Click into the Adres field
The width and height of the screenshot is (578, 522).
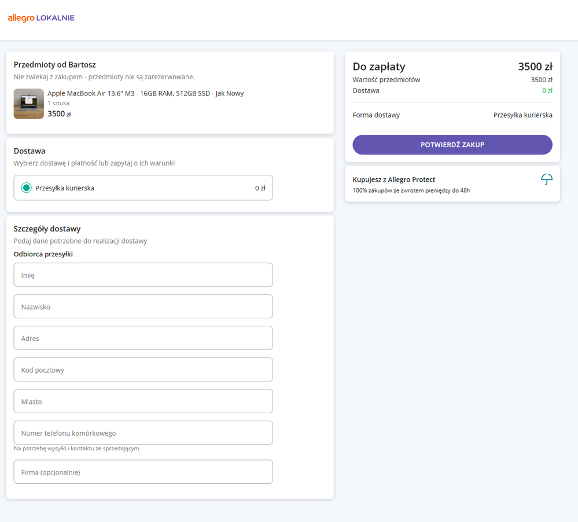[143, 338]
